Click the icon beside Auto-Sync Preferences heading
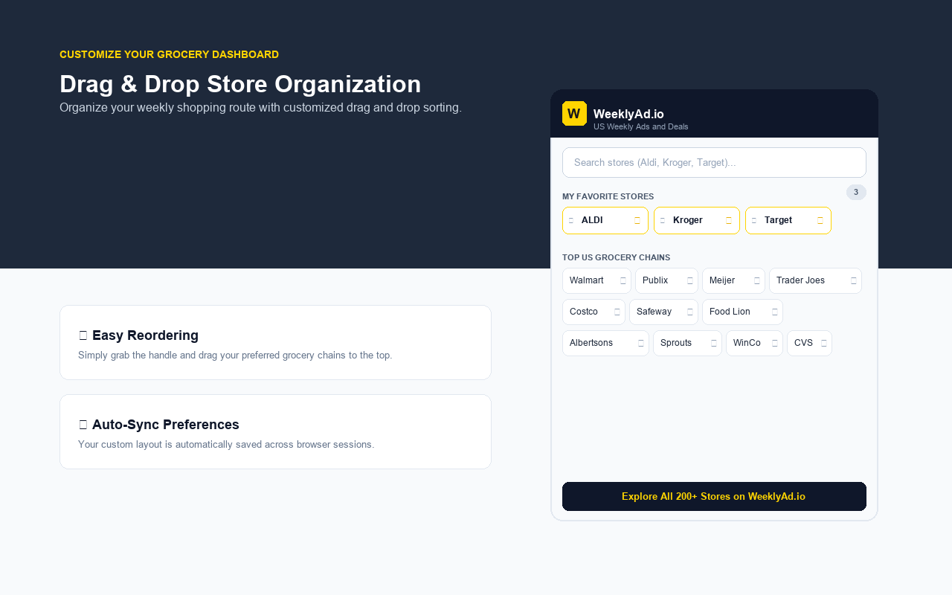Image resolution: width=952 pixels, height=595 pixels. [83, 425]
